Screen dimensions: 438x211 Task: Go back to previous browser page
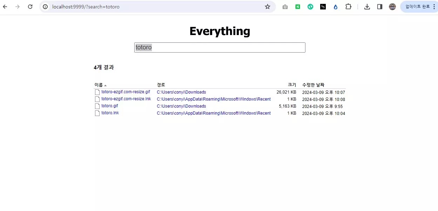(5, 7)
